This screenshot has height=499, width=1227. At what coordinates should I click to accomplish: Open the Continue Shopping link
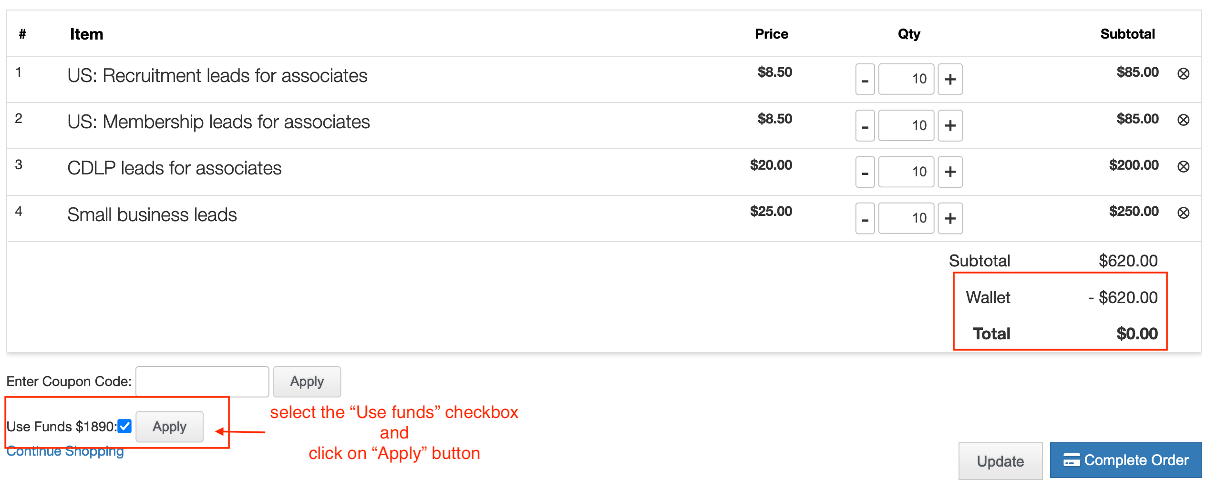(65, 451)
